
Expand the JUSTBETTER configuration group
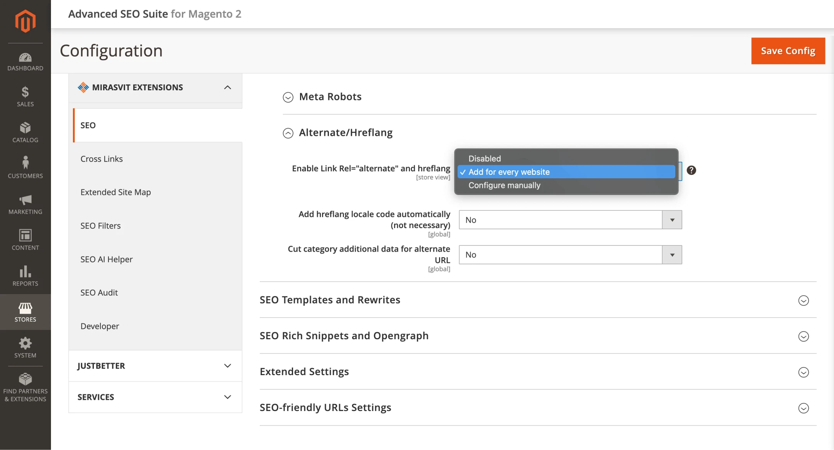coord(155,366)
